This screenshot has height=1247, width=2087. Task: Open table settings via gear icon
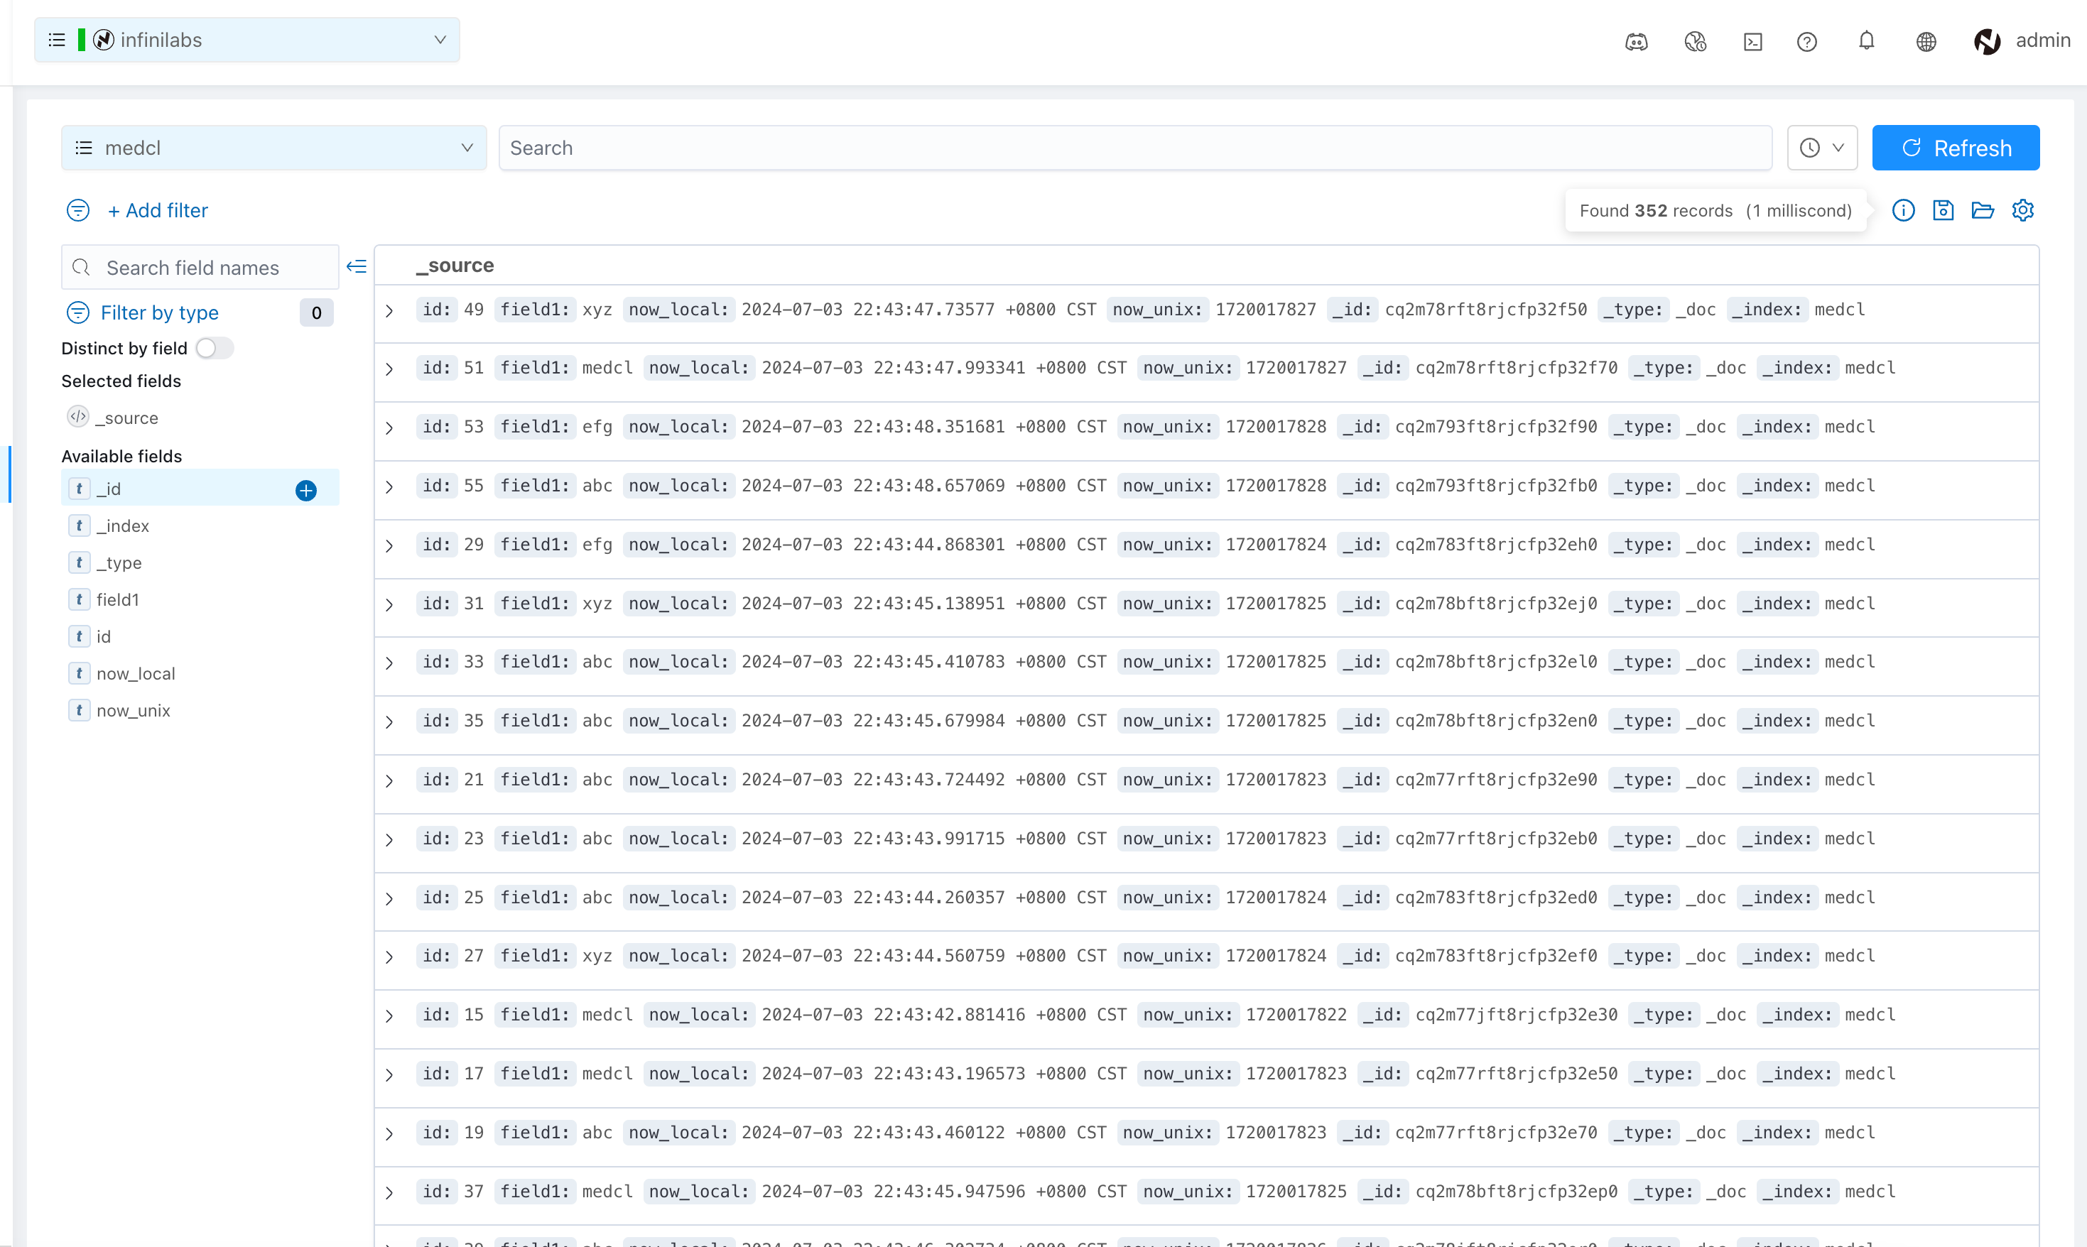tap(2023, 210)
